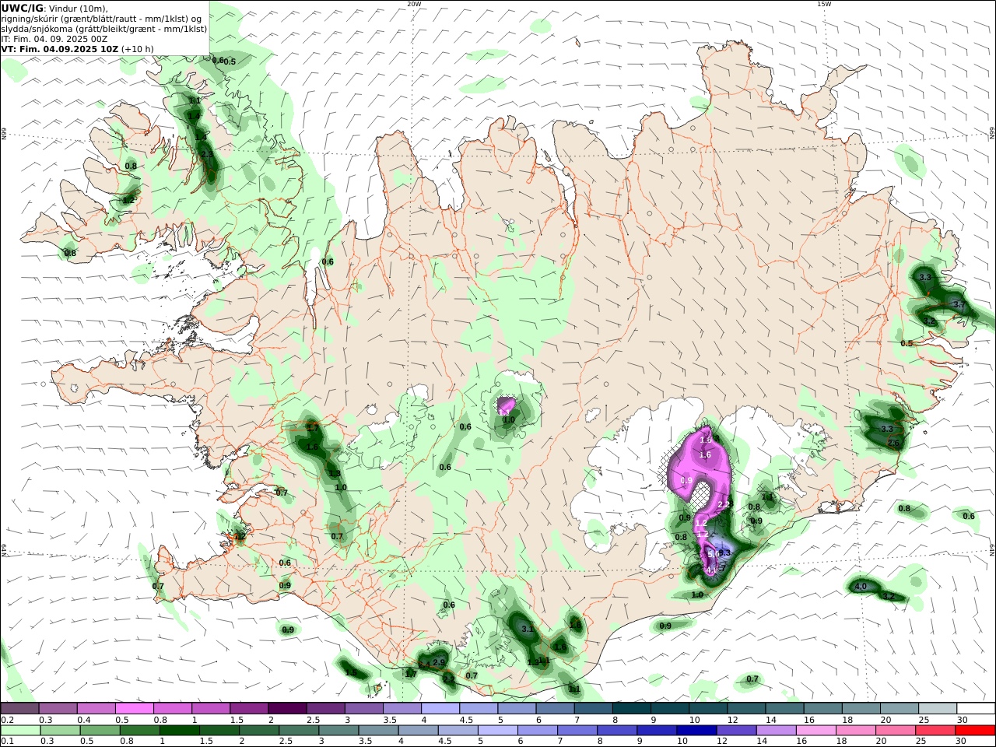Click the '4.0' precipitation value off the southeast coast
Viewport: 996px width, 747px height.
coord(861,586)
